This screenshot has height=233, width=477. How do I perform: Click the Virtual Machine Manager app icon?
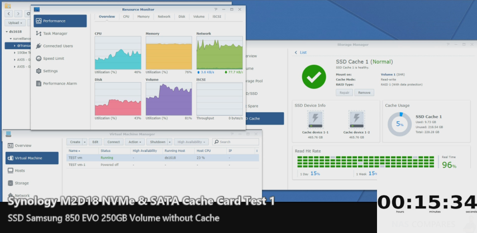tap(8, 134)
